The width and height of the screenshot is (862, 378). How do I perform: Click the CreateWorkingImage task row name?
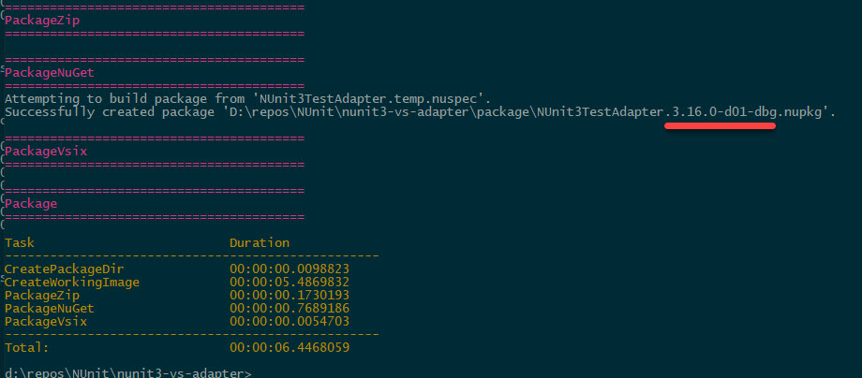coord(72,282)
